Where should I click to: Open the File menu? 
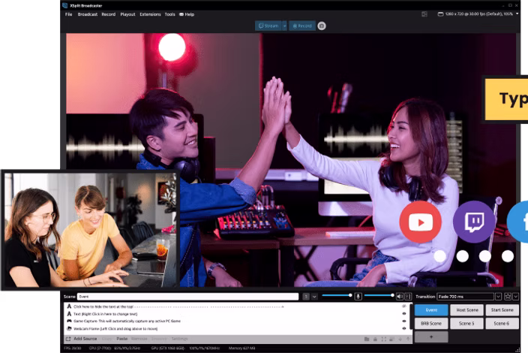coord(69,14)
